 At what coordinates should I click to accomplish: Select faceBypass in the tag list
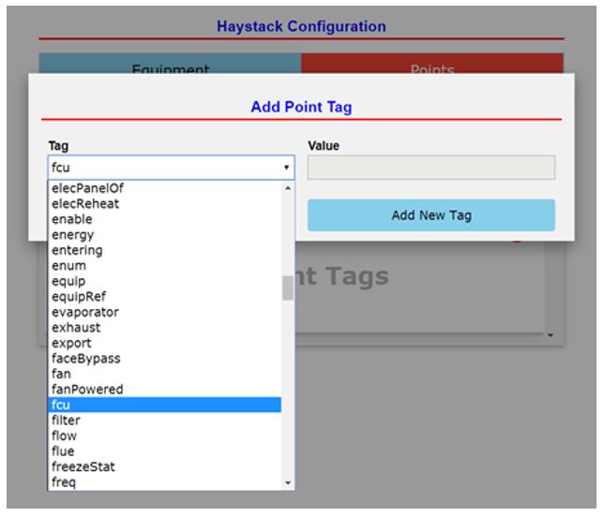(165, 359)
